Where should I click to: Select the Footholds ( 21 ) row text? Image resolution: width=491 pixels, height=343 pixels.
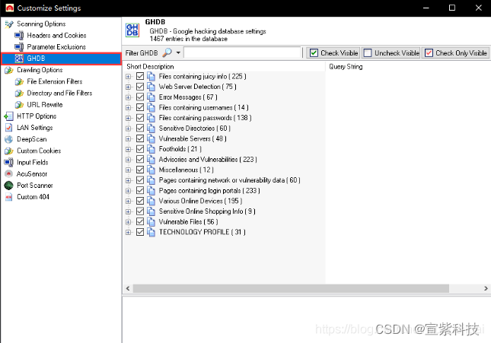[180, 149]
